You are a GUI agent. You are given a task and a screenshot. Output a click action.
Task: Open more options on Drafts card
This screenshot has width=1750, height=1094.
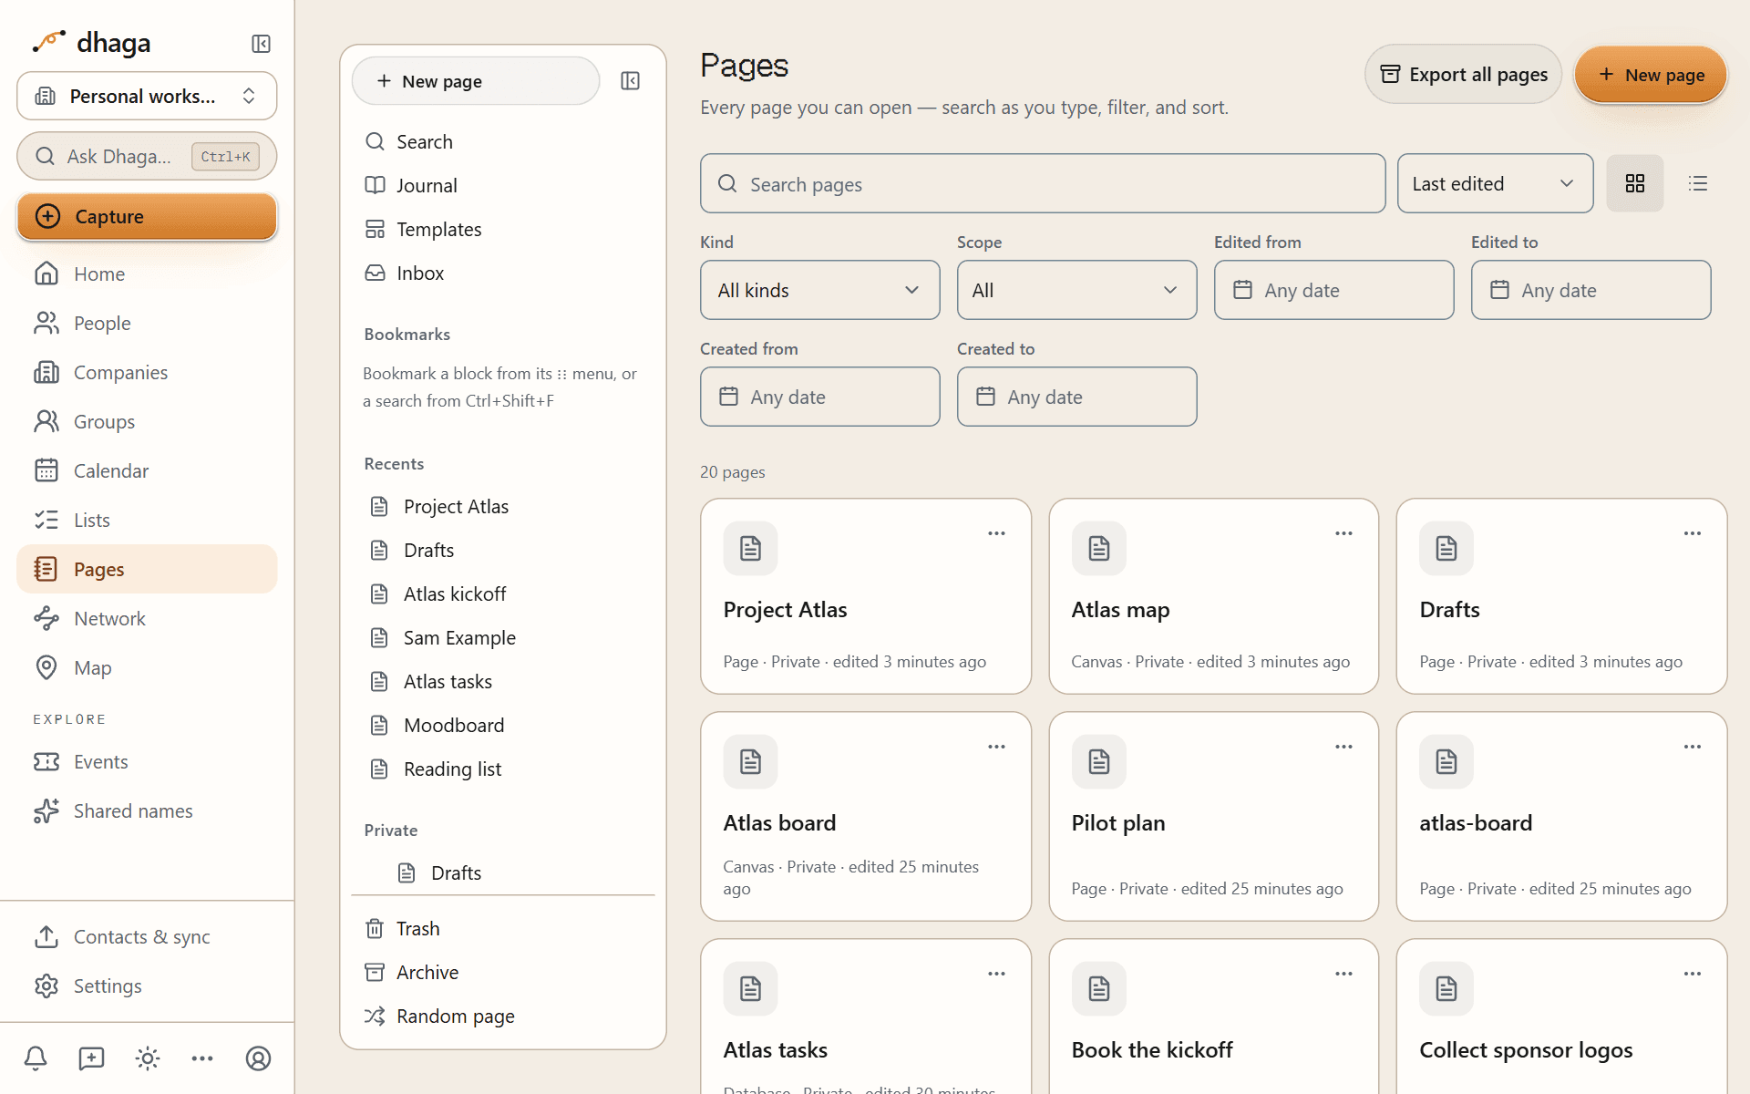click(1693, 533)
